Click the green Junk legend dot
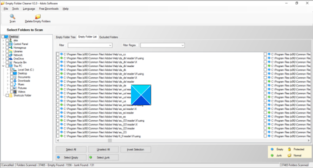This screenshot has width=313, height=168. [x=272, y=155]
